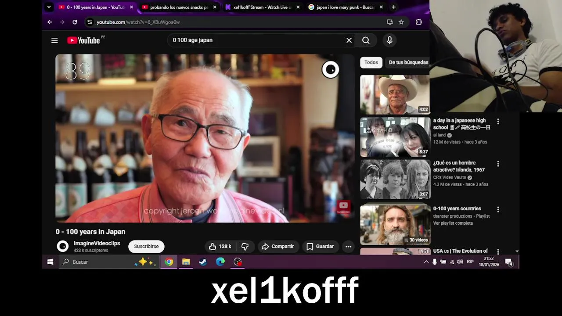Click the Compartir share button
562x316 pixels.
click(x=278, y=247)
